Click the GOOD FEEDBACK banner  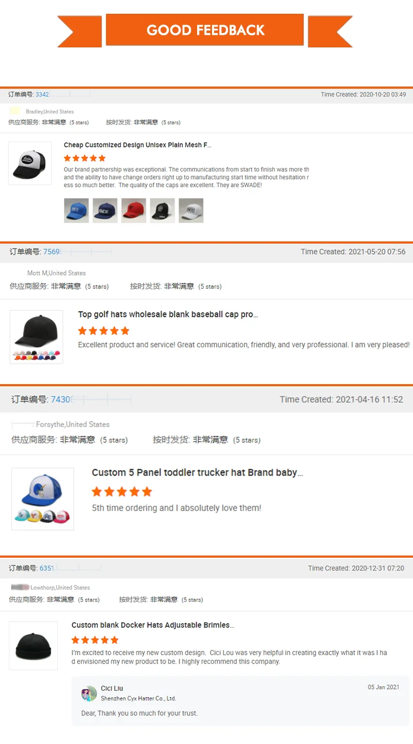(x=205, y=30)
